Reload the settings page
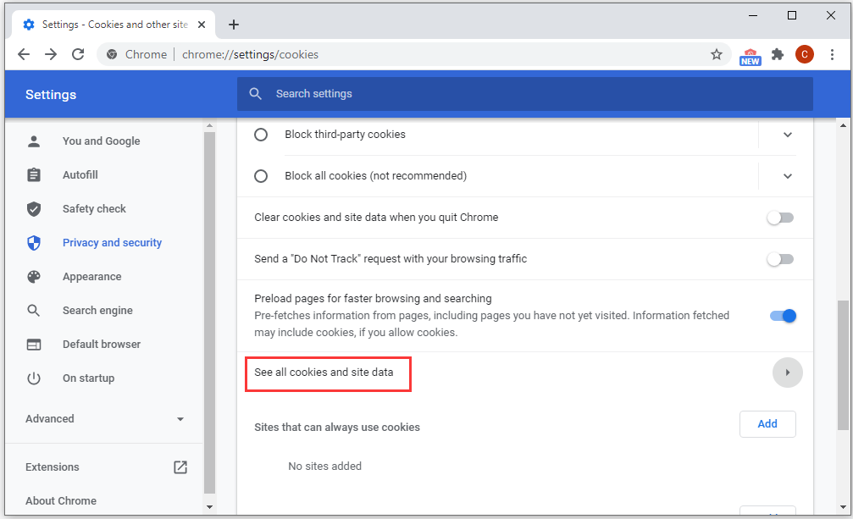853x519 pixels. [x=78, y=54]
